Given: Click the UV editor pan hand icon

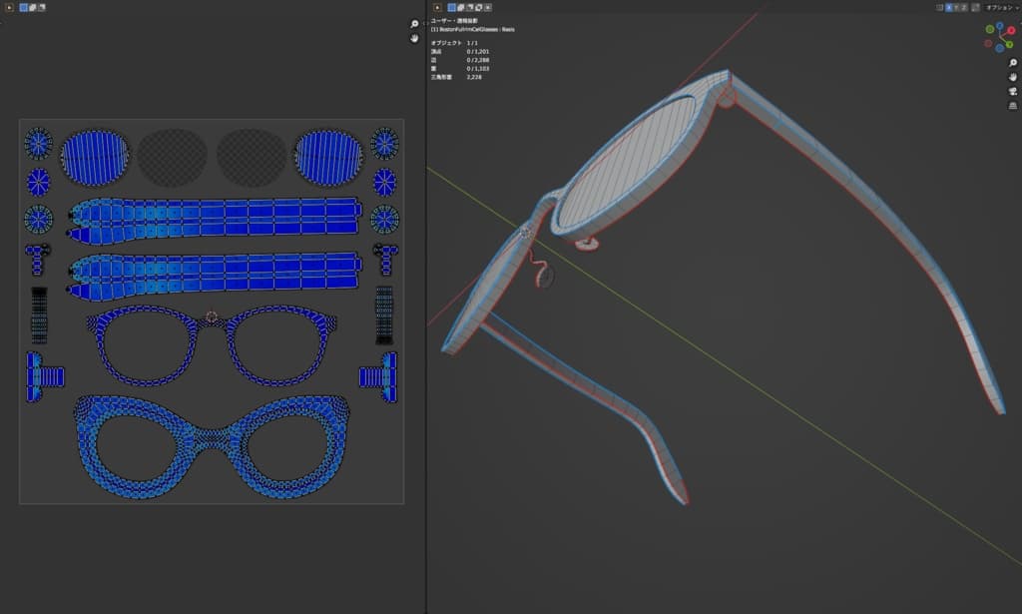Looking at the screenshot, I should (414, 38).
